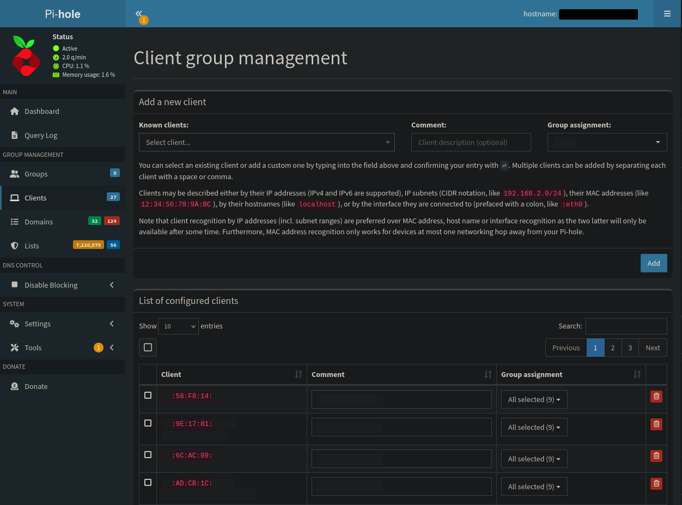Edit comment field for client :58:F8:14:

[x=401, y=399]
